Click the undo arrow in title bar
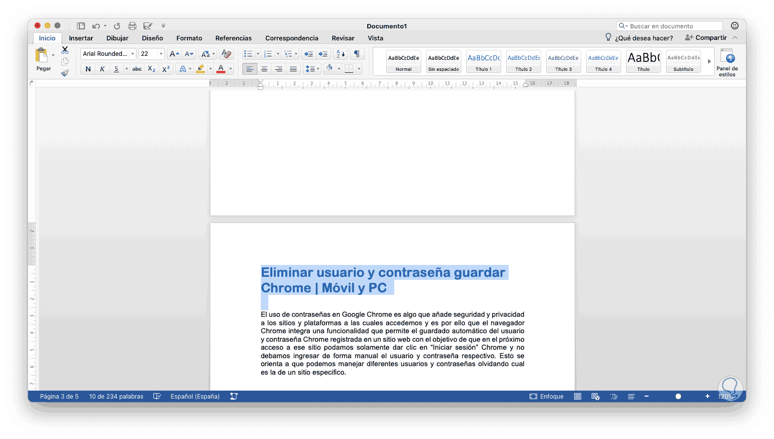The width and height of the screenshot is (774, 439). pyautogui.click(x=96, y=26)
